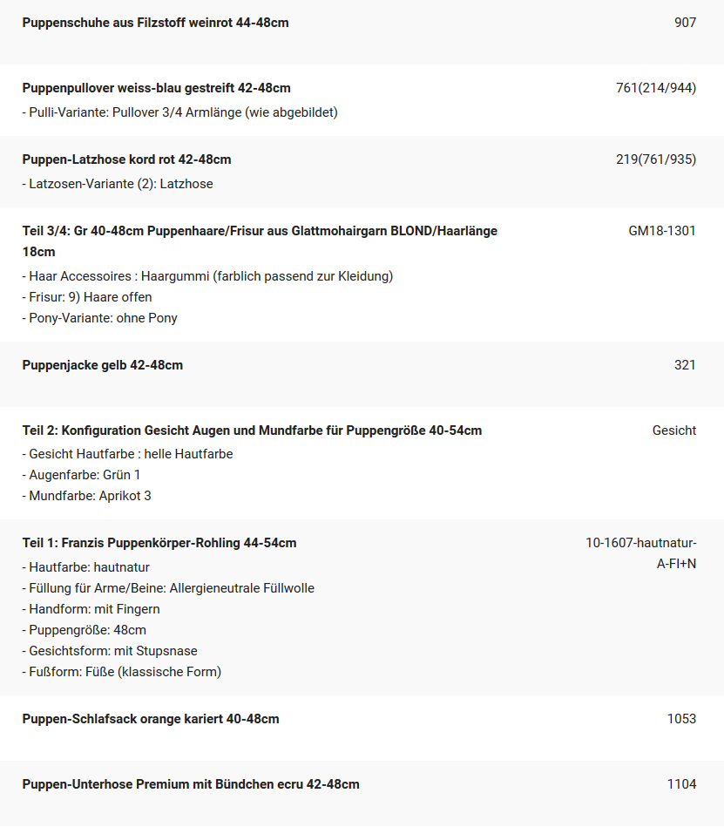Open Puppen-Schlafsack orange kariert item
Viewport: 724px width, 827px height.
coord(151,719)
